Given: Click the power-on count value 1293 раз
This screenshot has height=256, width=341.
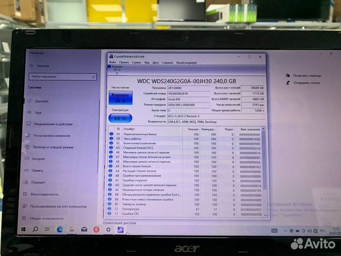Looking at the screenshot, I should [x=253, y=105].
